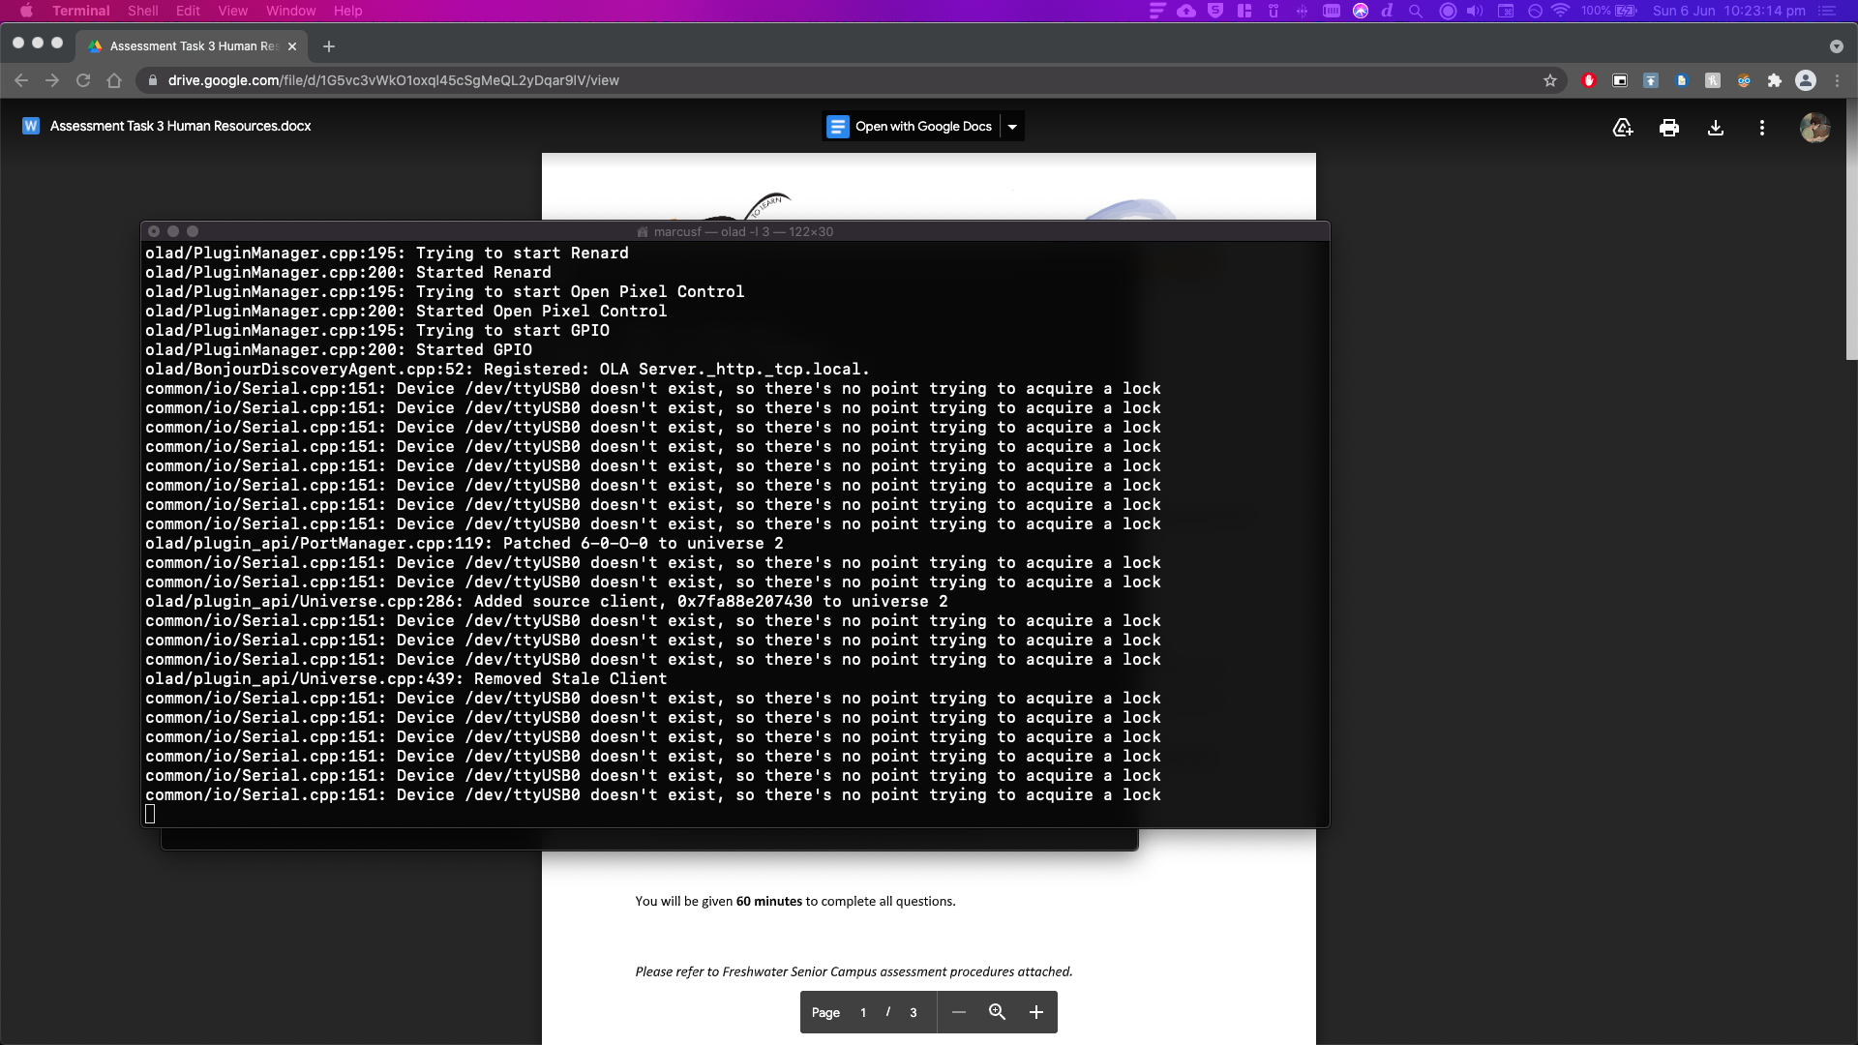
Task: Click the Add shortcut to Drive icon
Action: click(1623, 128)
